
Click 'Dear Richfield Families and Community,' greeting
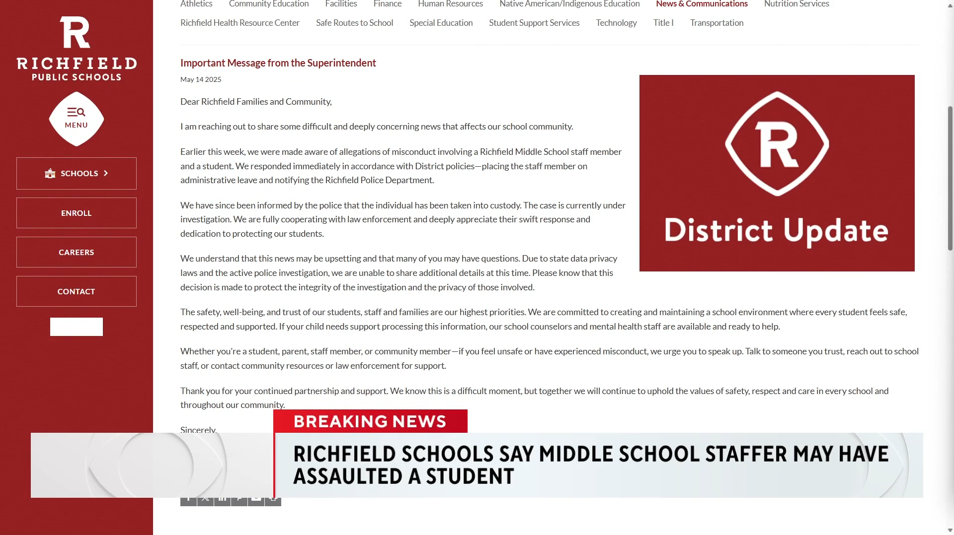[256, 102]
